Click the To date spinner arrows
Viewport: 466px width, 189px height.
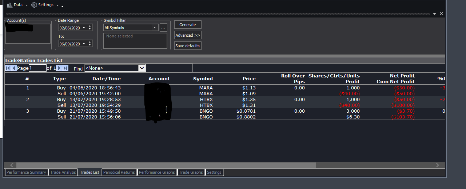[x=90, y=44]
